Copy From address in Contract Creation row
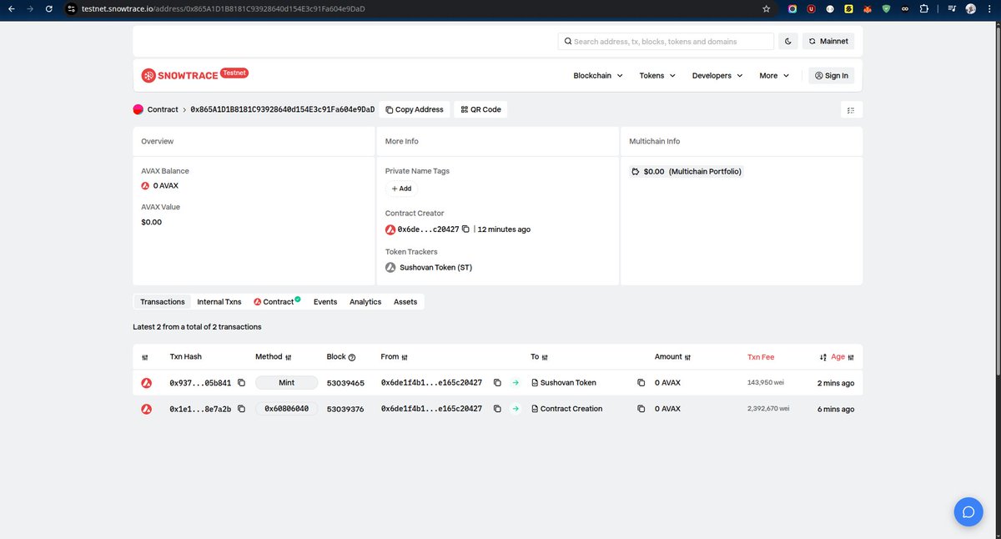Image resolution: width=1001 pixels, height=539 pixels. [x=497, y=409]
